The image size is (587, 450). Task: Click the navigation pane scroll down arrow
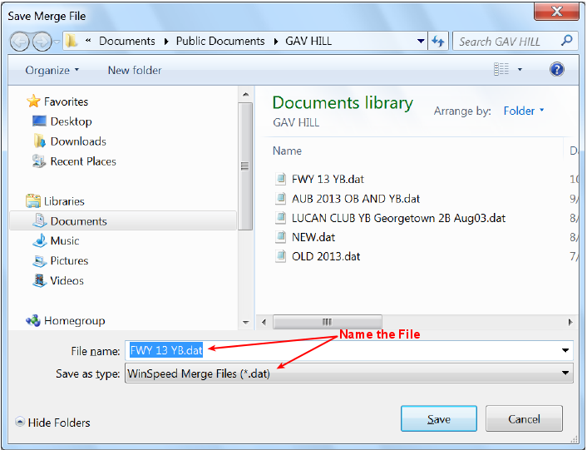click(x=245, y=323)
